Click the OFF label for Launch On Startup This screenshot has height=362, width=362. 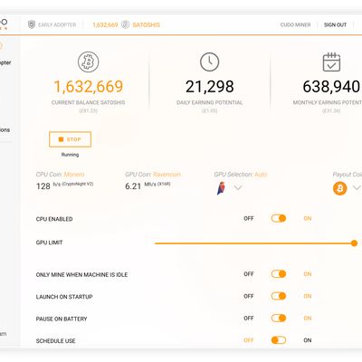[249, 296]
